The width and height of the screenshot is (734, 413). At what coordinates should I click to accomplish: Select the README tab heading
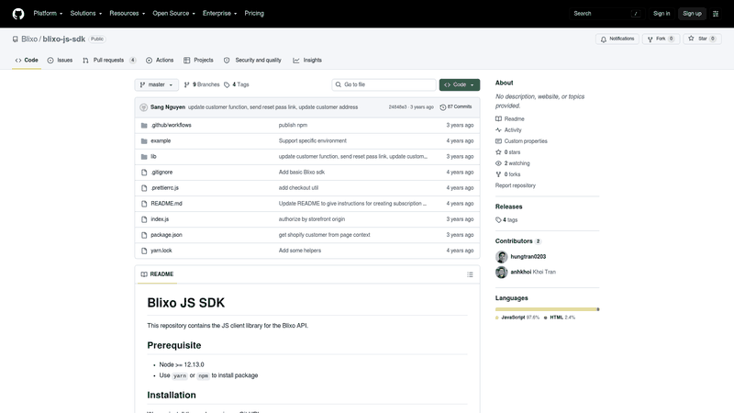pos(157,274)
